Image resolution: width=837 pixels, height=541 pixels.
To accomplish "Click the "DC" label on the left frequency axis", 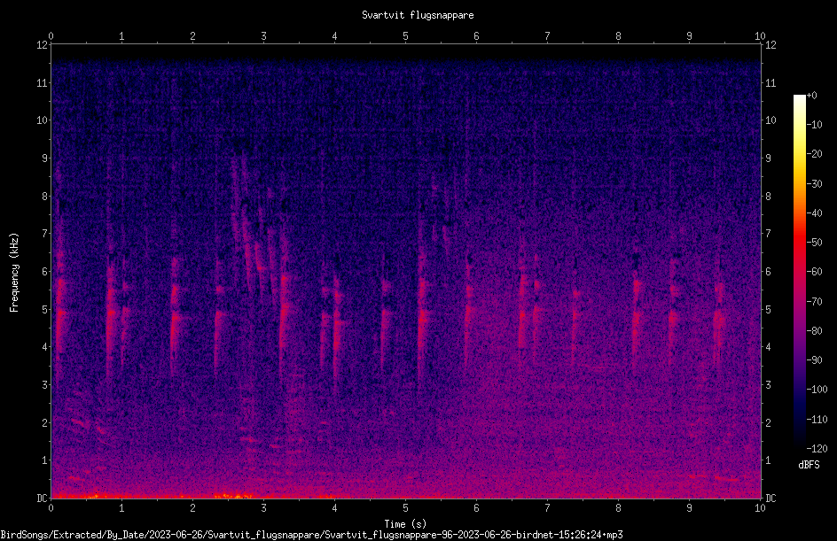I will (42, 498).
